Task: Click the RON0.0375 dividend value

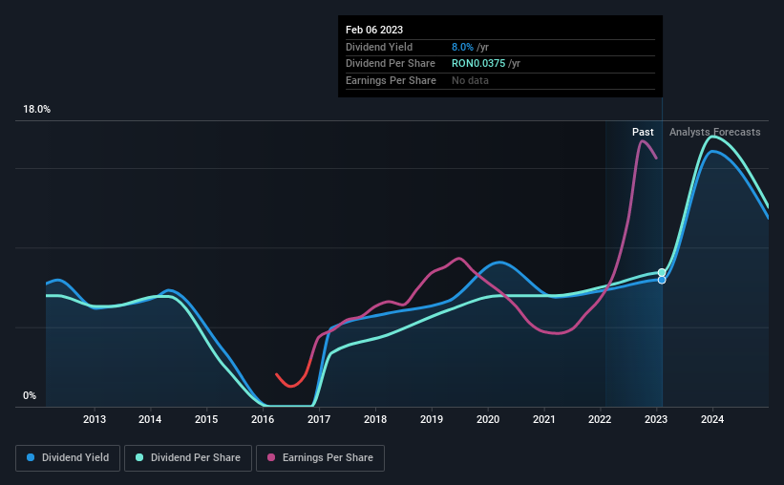Action: (478, 64)
